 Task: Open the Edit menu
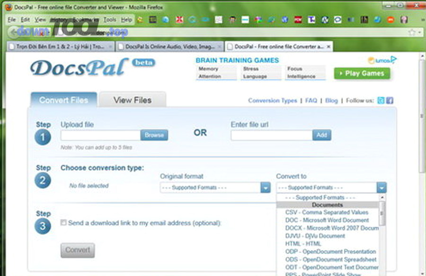[25, 19]
